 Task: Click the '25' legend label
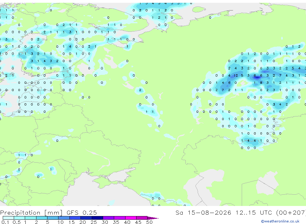94,222
